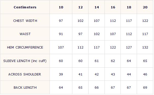The height and width of the screenshot is (95, 154).
Task: Click chest width value 122 for size 20
Action: click(x=145, y=21)
